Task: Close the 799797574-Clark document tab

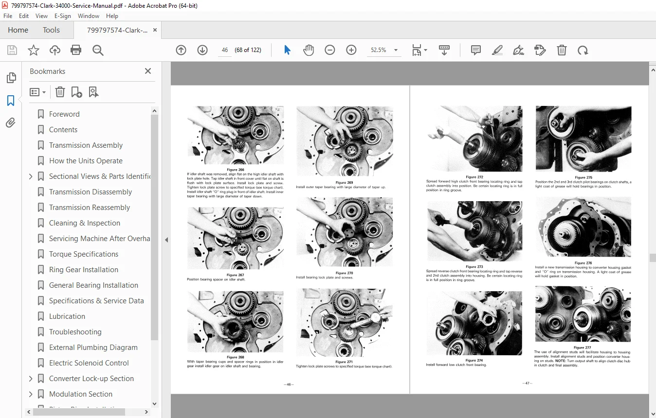Action: click(155, 30)
